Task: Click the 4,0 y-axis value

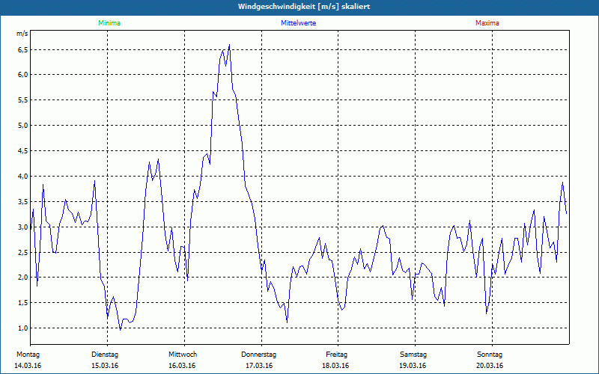Action: tap(23, 176)
